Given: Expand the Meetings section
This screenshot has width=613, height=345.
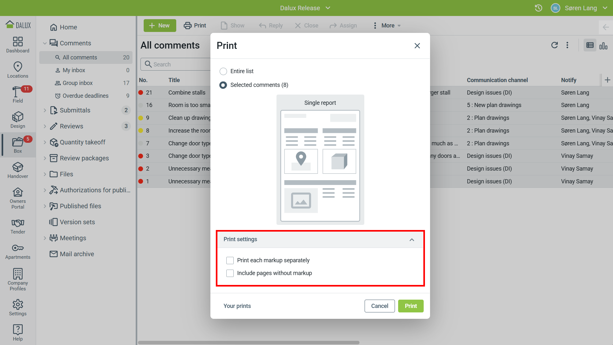Looking at the screenshot, I should point(45,238).
